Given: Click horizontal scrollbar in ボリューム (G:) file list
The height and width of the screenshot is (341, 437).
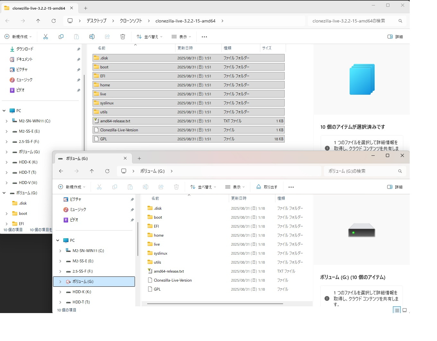Looking at the screenshot, I should [215, 304].
